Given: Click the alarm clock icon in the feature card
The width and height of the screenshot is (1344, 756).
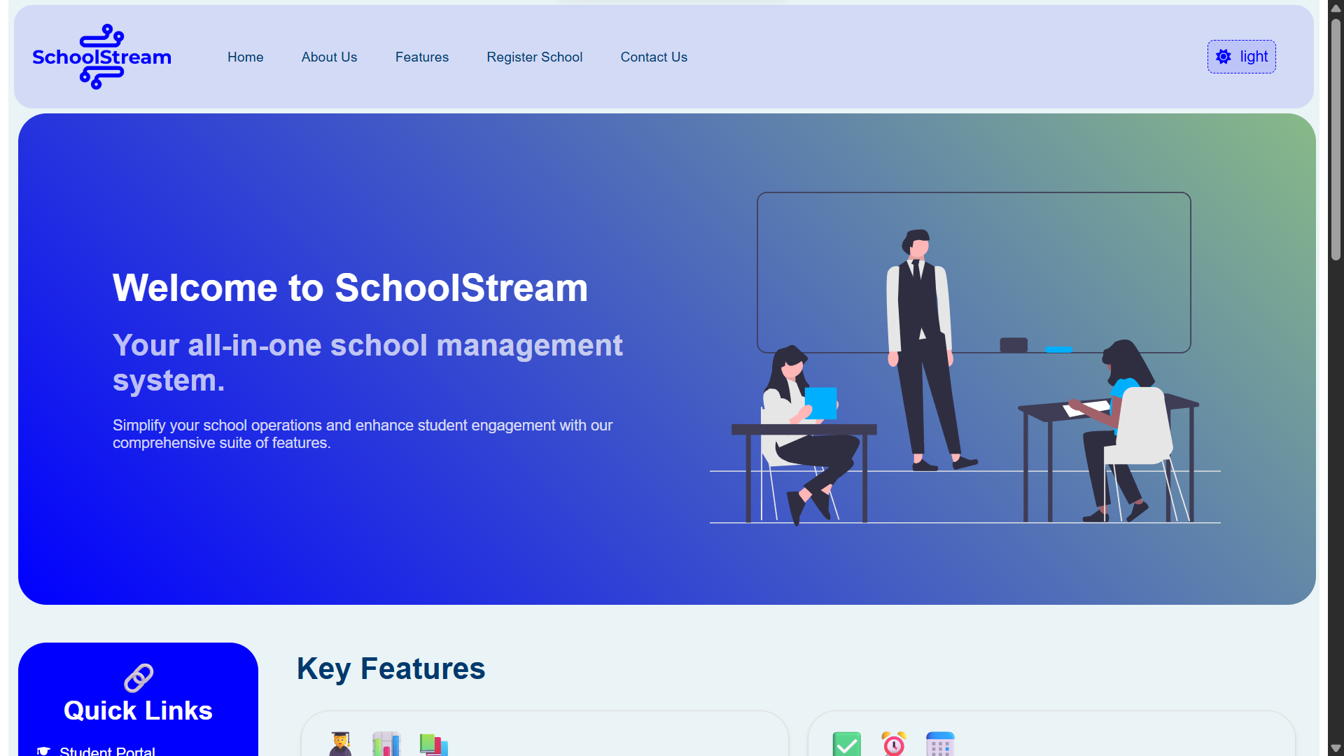Looking at the screenshot, I should 893,744.
